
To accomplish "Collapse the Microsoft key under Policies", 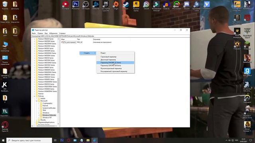I will point(37,101).
